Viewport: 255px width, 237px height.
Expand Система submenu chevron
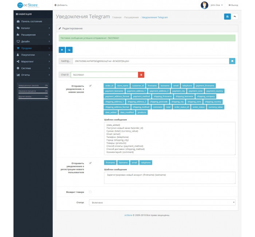click(x=49, y=68)
